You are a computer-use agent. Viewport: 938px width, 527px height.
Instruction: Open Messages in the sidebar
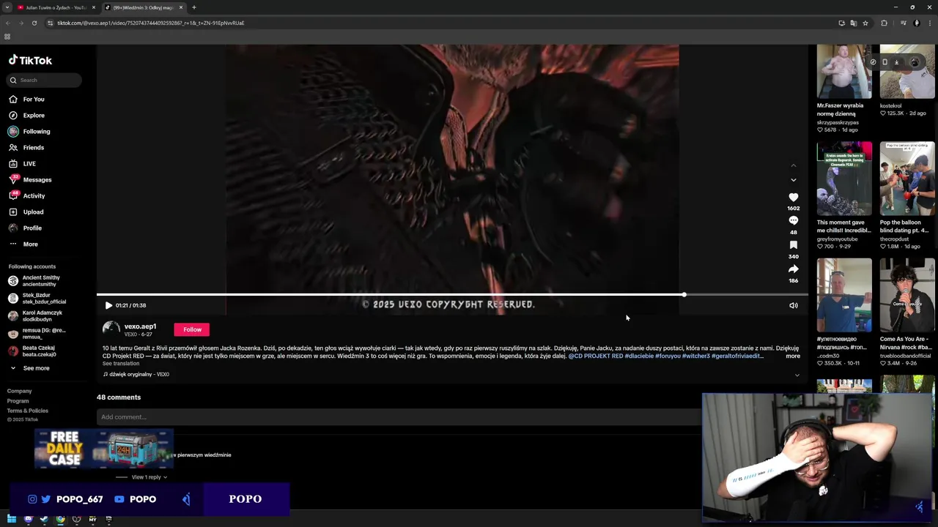pos(30,179)
